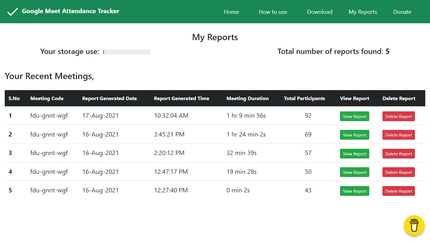This screenshot has width=430, height=241.
Task: View report generated at 12:47:17 PM
Action: (x=354, y=172)
